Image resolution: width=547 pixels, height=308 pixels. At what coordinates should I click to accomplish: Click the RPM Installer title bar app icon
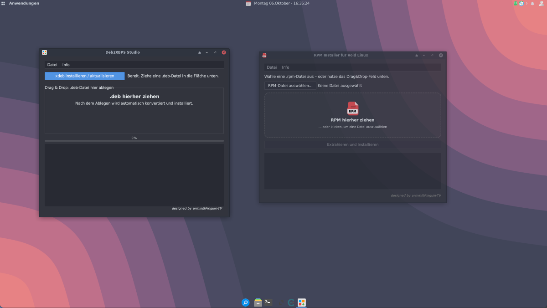click(264, 55)
